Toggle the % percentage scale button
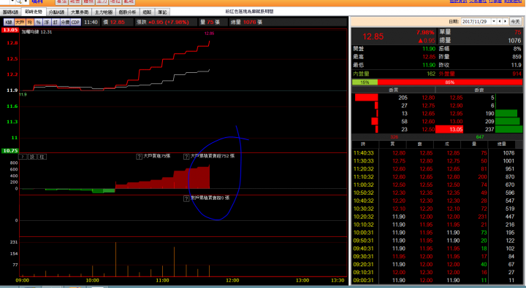This screenshot has height=288, width=526. point(38,22)
